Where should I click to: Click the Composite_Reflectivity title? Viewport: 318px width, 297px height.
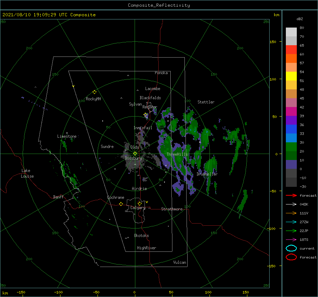click(x=159, y=5)
